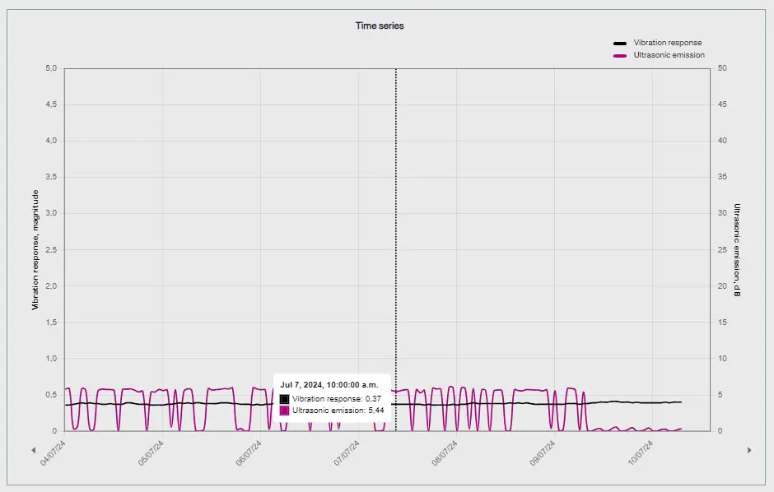
Task: Click the Ultrasonic emission, dB axis title
Action: tap(737, 249)
